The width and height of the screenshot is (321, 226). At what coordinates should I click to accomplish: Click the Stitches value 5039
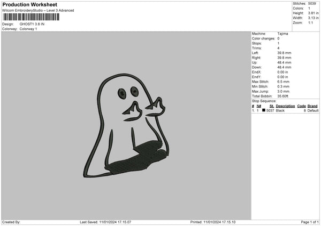pos(312,4)
